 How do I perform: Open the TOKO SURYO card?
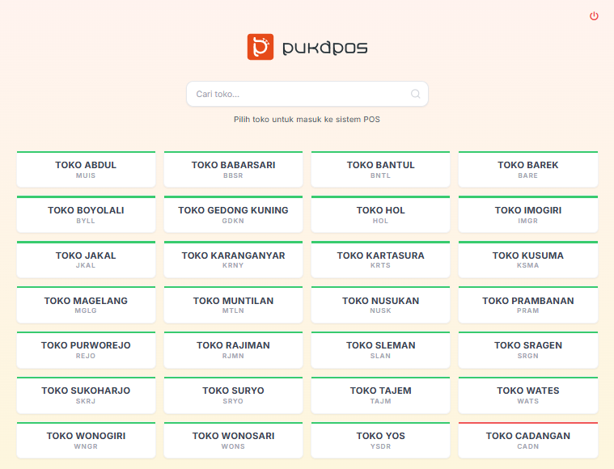233,395
